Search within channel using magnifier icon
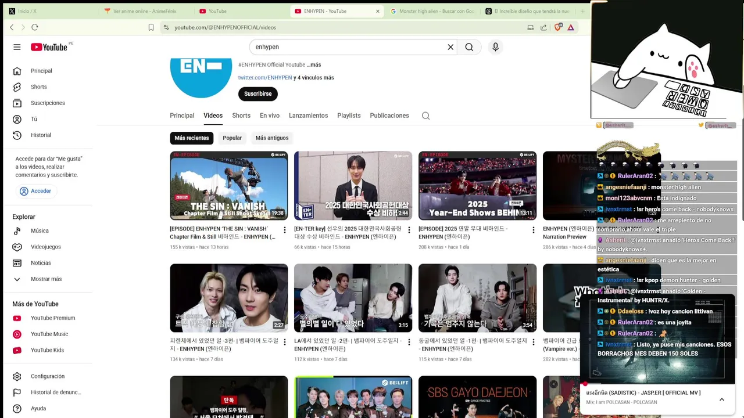744x418 pixels. pyautogui.click(x=425, y=116)
